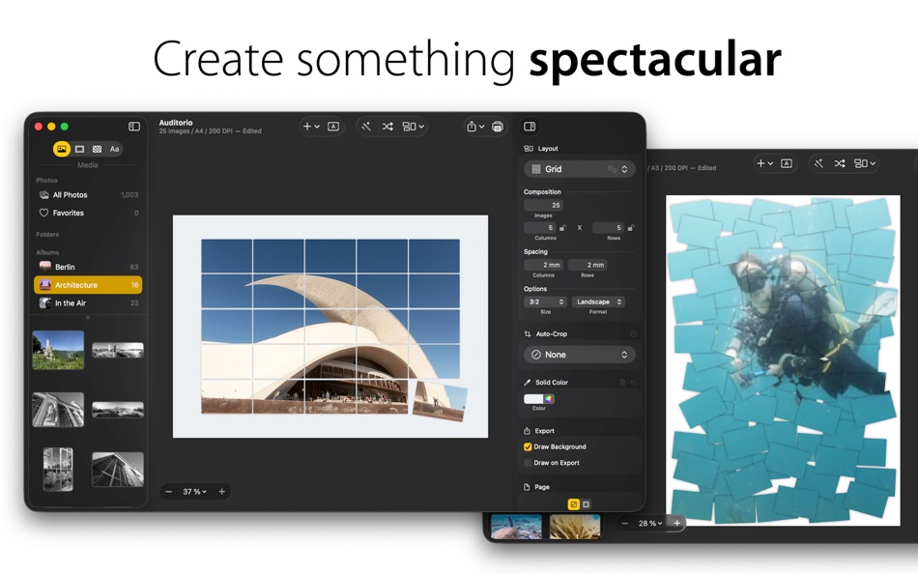
Task: Uncheck Draw Background option
Action: click(x=528, y=446)
